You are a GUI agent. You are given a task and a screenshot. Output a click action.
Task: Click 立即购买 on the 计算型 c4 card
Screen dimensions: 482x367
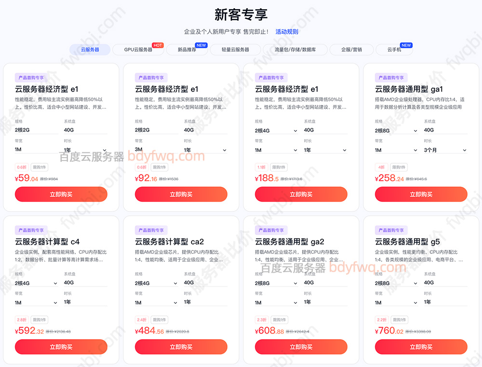[61, 347]
